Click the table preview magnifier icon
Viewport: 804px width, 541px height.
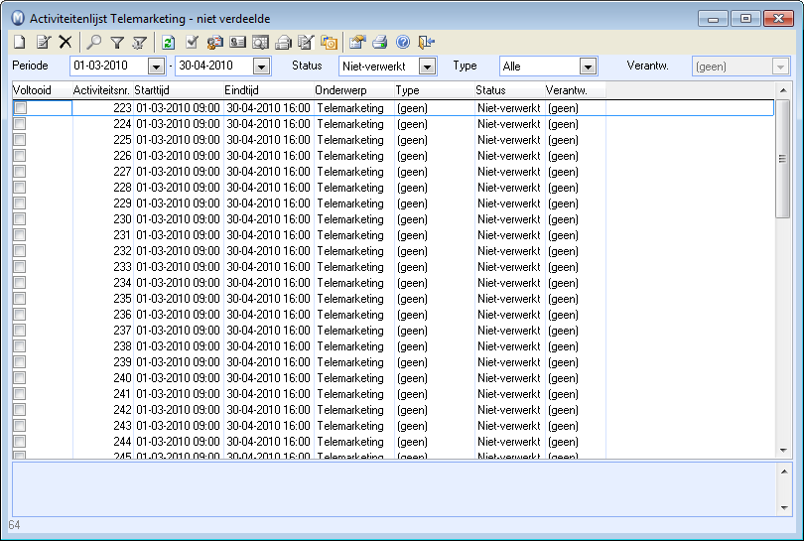click(x=260, y=42)
